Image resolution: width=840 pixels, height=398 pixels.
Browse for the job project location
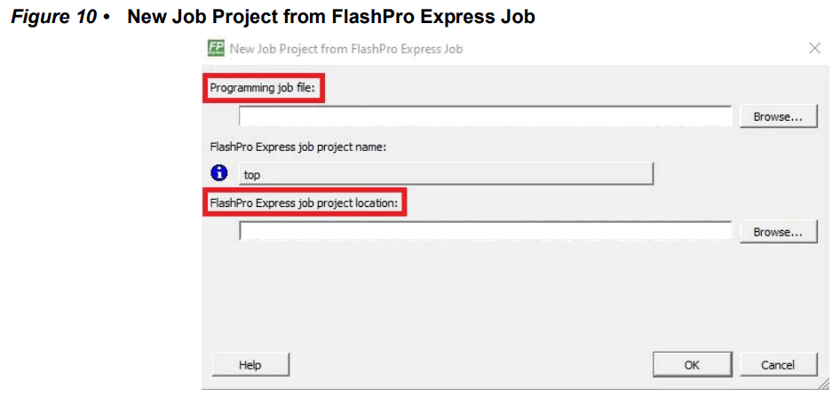[x=778, y=232]
